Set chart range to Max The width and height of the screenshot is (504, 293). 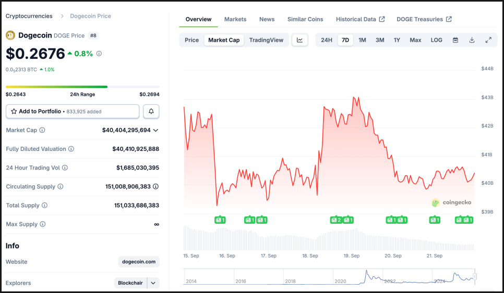tap(415, 40)
